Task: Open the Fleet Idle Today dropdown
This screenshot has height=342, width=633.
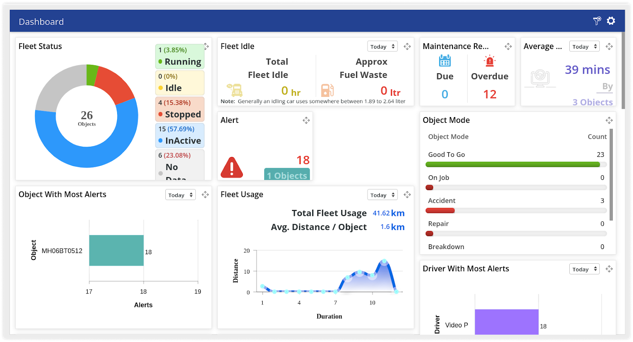Action: [x=382, y=47]
